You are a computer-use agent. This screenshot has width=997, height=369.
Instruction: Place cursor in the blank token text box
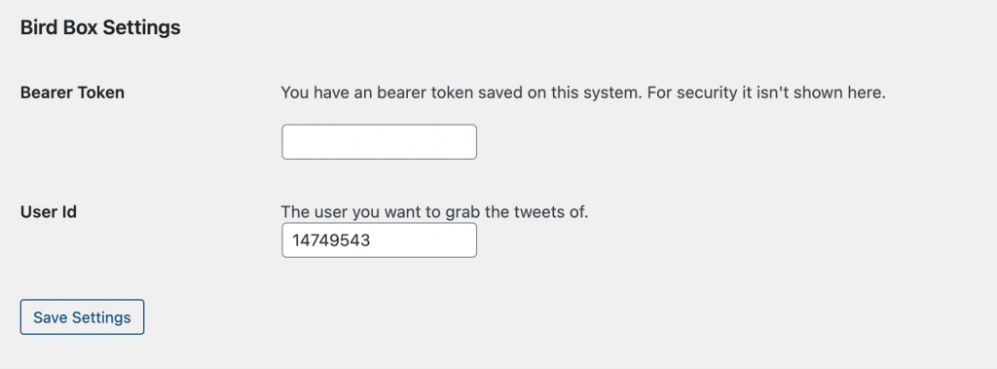click(x=379, y=142)
